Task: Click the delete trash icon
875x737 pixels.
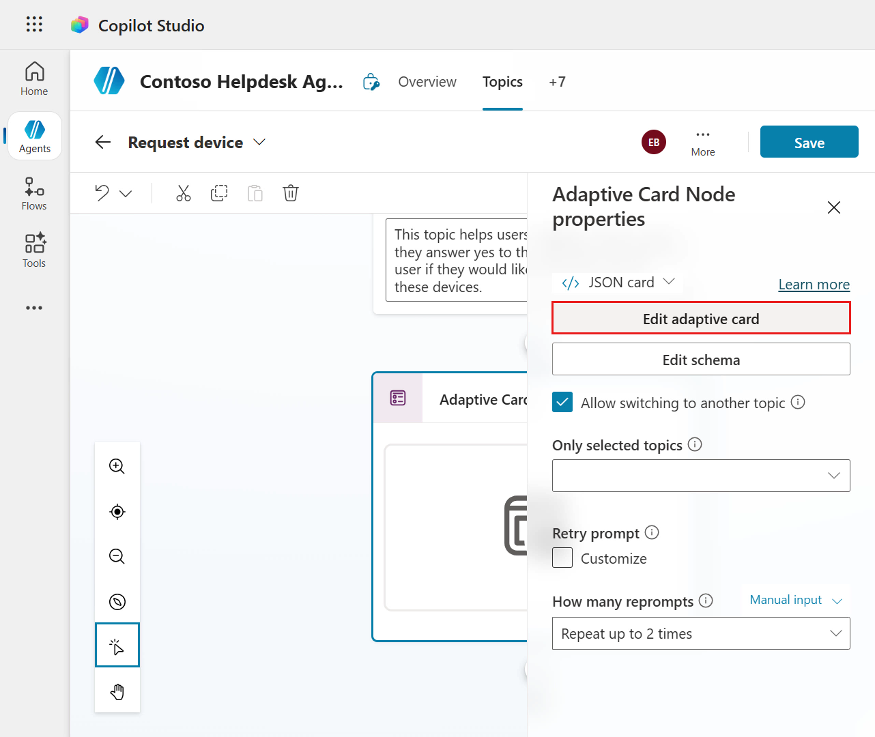Action: tap(291, 193)
